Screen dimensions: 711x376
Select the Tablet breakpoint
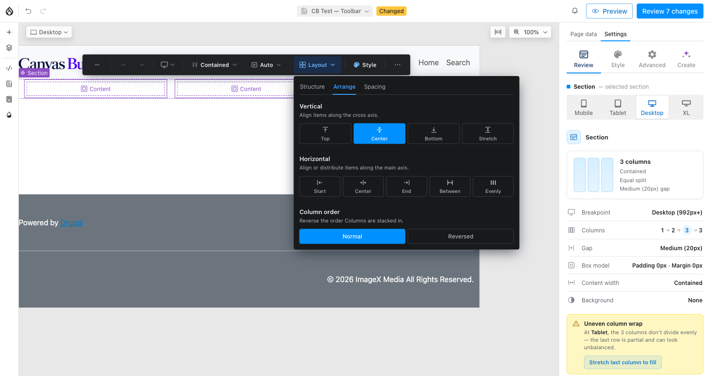(x=618, y=107)
